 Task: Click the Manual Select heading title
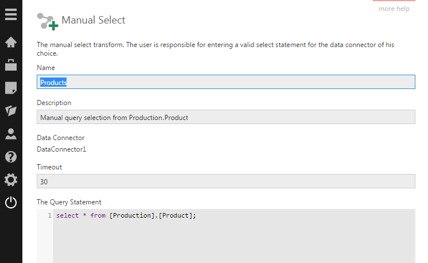click(94, 20)
